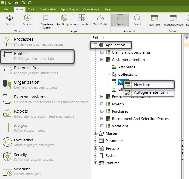This screenshot has width=189, height=179.
Task: Choose New form from context menu
Action: [x=149, y=85]
